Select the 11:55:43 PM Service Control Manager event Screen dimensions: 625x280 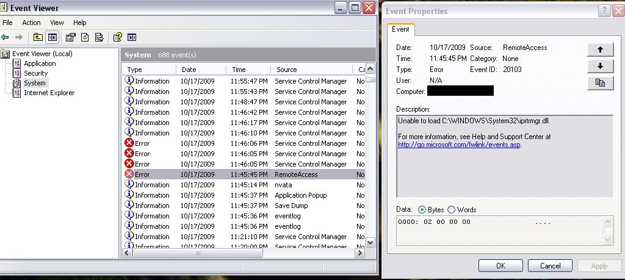(243, 92)
